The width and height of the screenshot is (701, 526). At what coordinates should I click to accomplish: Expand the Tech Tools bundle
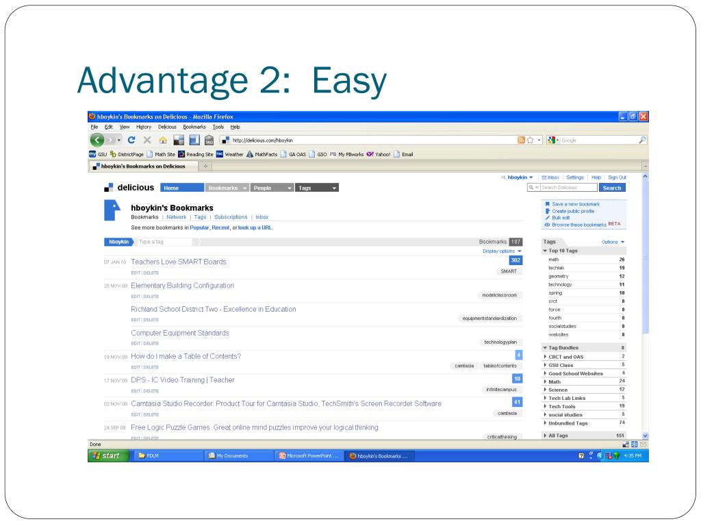pos(545,407)
